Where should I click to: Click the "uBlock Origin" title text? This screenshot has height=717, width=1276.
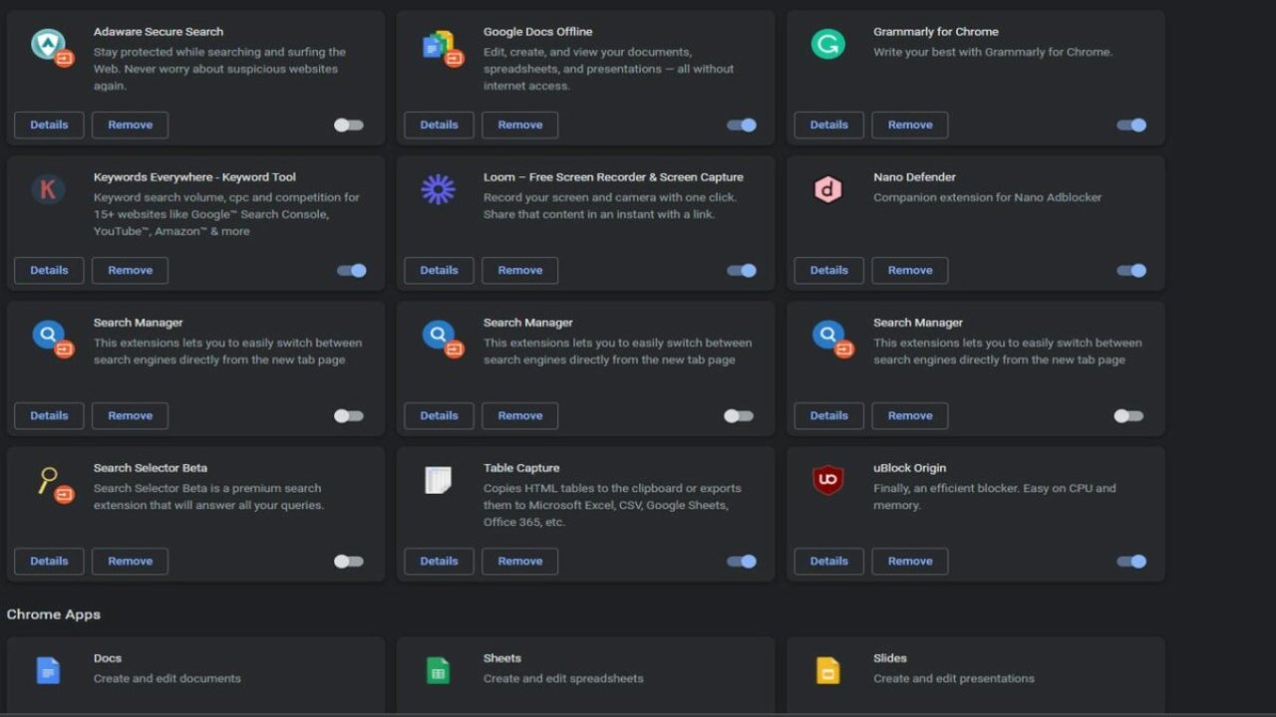pos(909,468)
